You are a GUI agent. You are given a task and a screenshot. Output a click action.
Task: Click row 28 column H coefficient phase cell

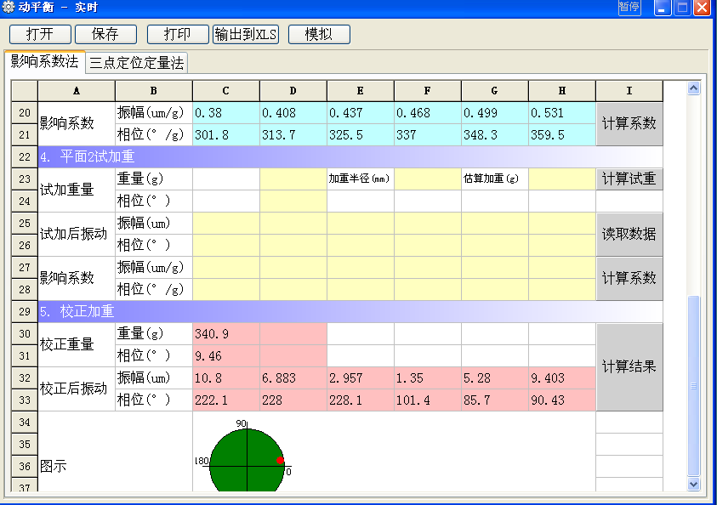click(x=562, y=289)
